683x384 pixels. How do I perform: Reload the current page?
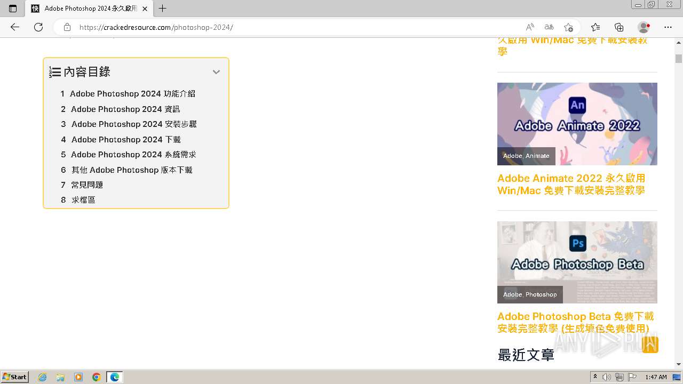click(x=38, y=27)
